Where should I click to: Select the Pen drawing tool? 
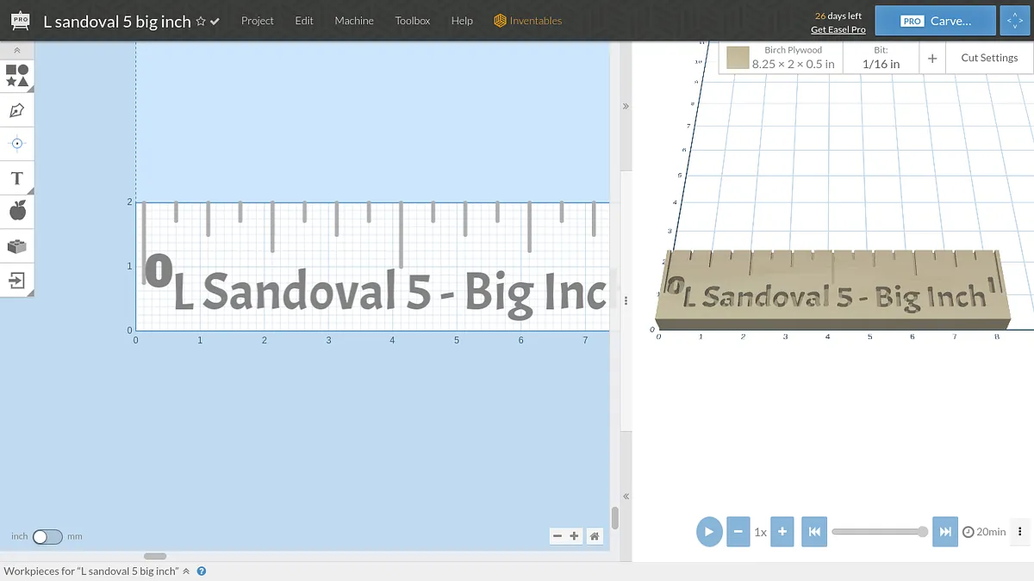point(16,110)
